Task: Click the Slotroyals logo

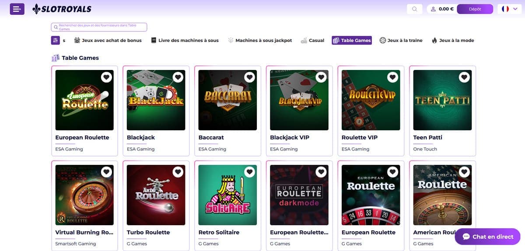Action: coord(62,9)
